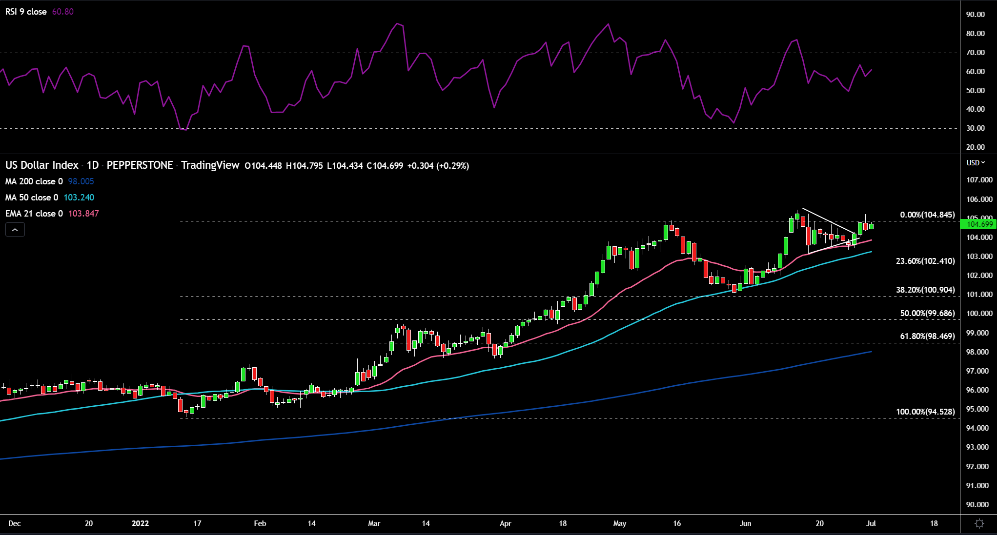Viewport: 997px width, 535px height.
Task: Select the 100.00%(94.528) Fibonacci level label
Action: (925, 412)
